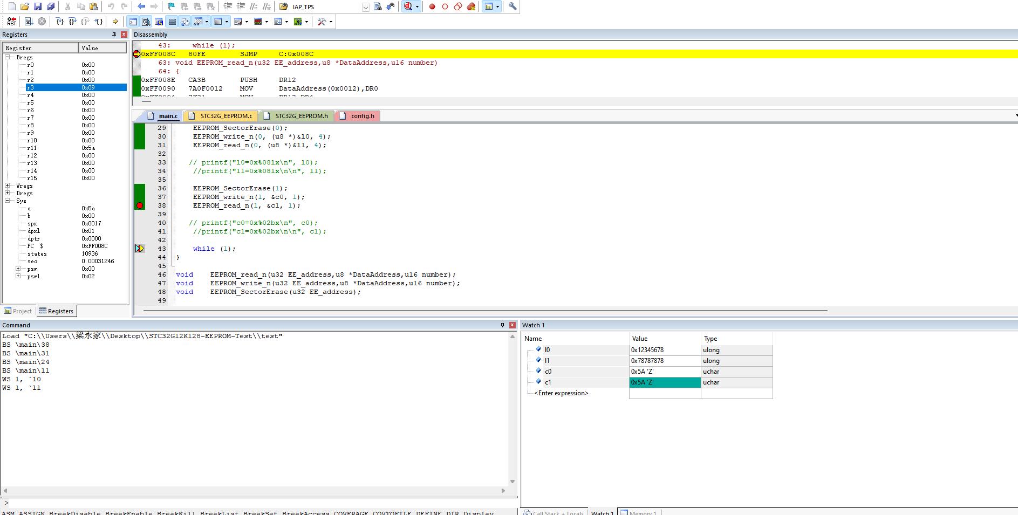Select the c1 watch value cell
Screen dimensions: 1018x515
click(665, 382)
